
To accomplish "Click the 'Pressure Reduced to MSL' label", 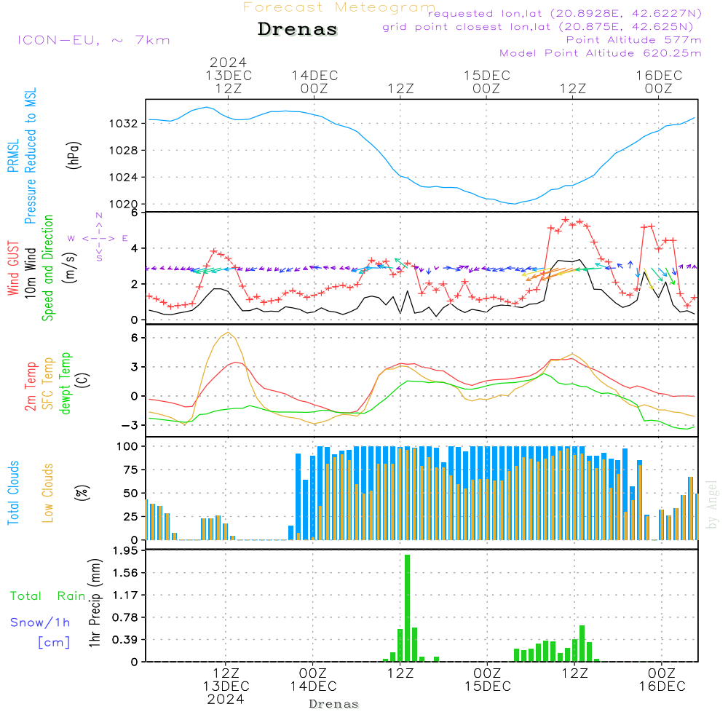I will click(30, 156).
